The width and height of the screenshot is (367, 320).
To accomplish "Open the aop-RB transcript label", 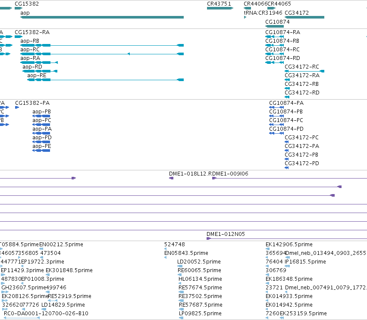I will 30,41.
